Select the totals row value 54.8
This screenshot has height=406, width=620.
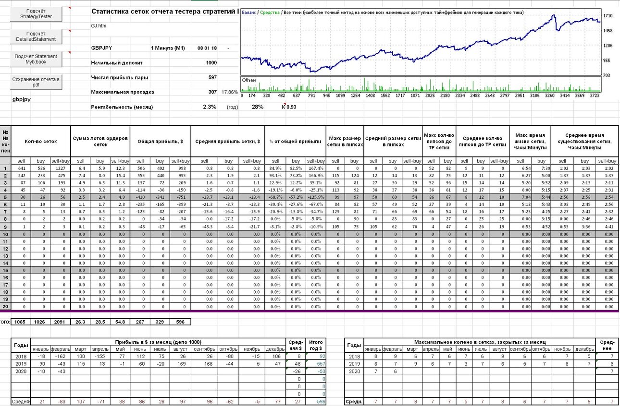pos(120,322)
